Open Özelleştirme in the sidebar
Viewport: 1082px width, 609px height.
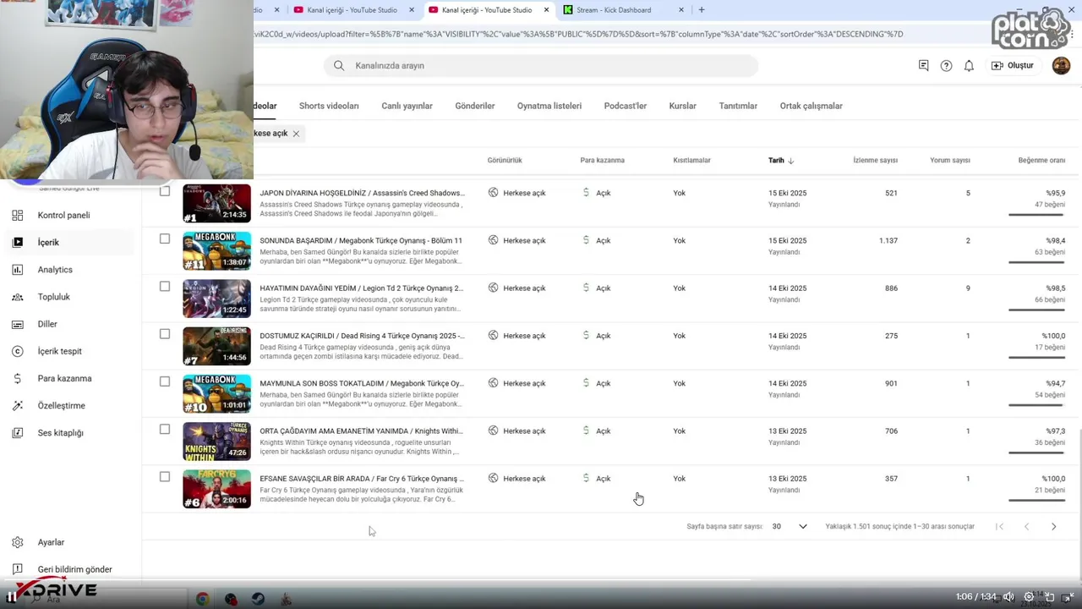(61, 405)
